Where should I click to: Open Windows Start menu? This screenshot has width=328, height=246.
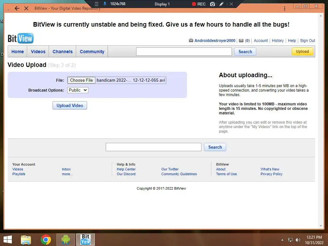(x=8, y=240)
